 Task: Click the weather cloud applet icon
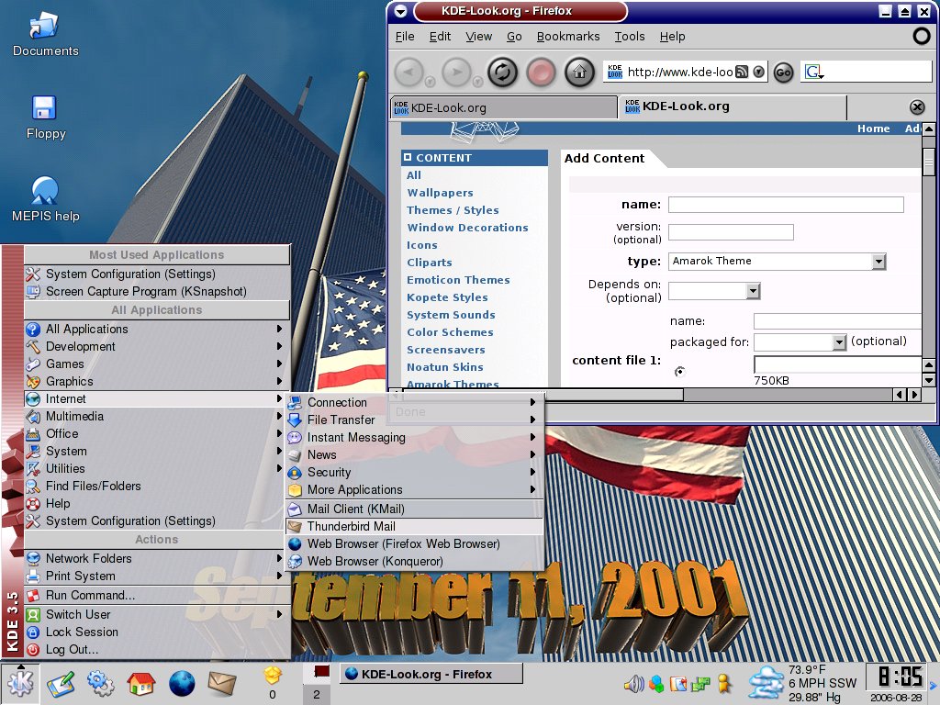point(767,683)
